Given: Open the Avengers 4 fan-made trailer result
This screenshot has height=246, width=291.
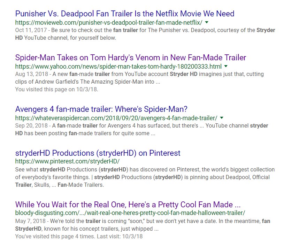Looking at the screenshot, I should coord(101,109).
